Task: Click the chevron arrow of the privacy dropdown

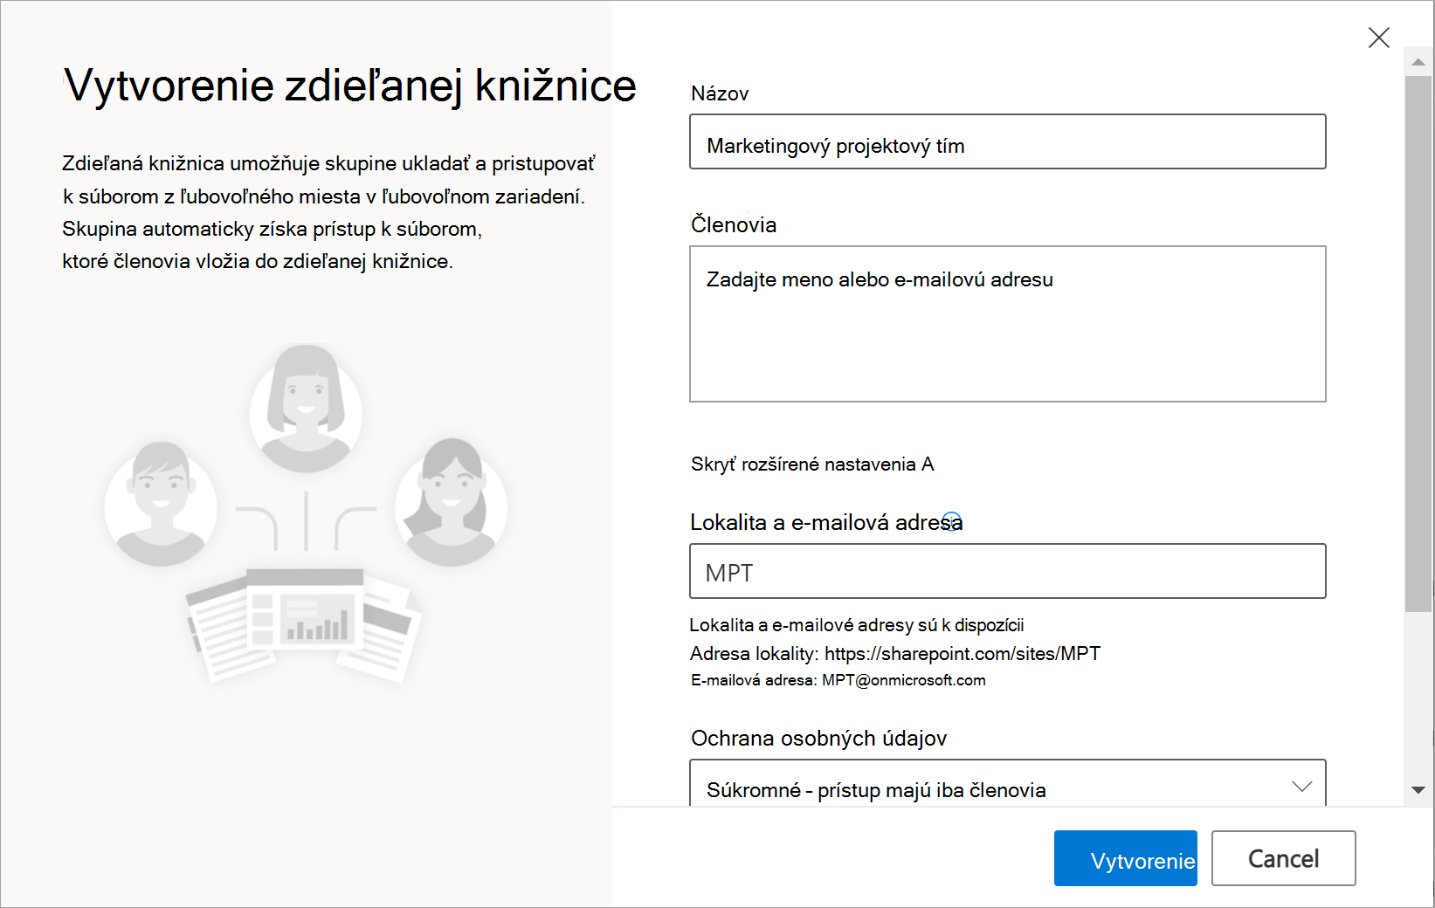Action: 1301,787
